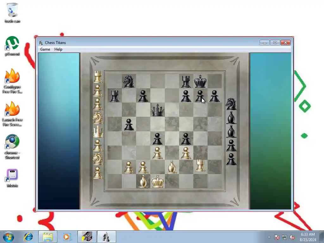Launch Internet Explorer from the taskbar

28,237
